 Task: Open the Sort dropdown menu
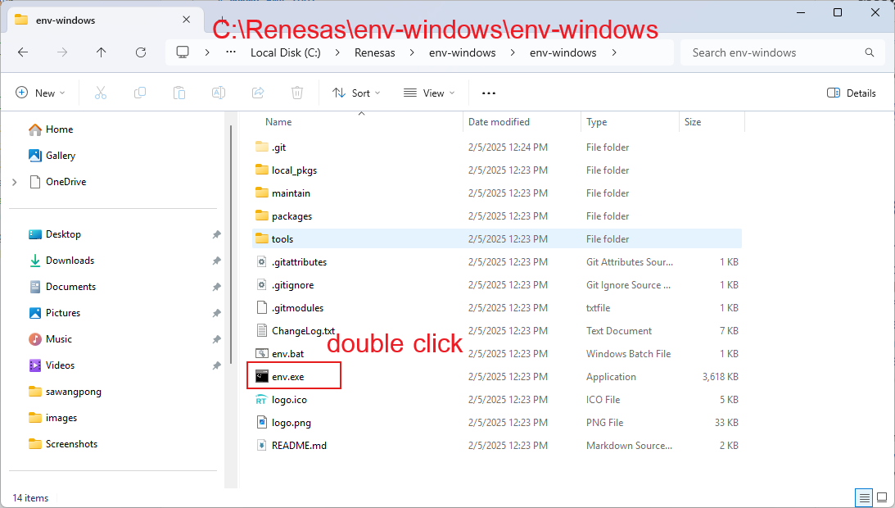click(x=356, y=93)
